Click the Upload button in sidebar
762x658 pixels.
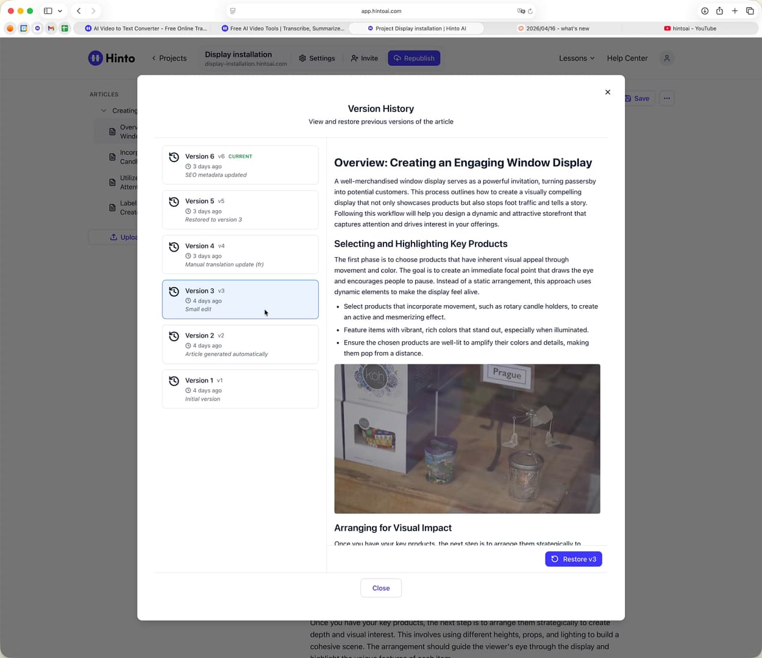[x=113, y=237]
